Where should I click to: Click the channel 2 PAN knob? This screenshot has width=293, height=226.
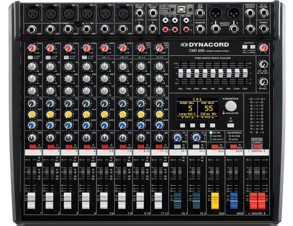click(51, 138)
